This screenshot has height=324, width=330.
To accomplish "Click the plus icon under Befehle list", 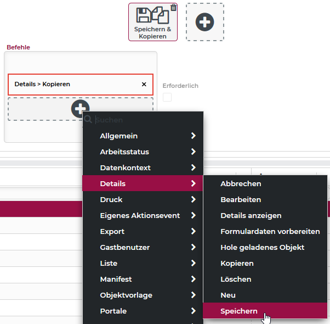I will 80,108.
